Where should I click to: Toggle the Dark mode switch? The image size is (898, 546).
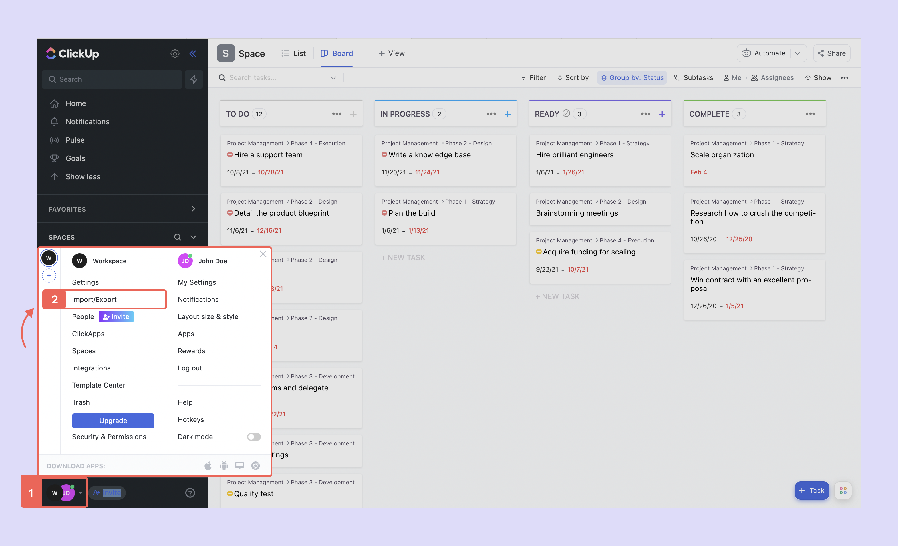[254, 437]
